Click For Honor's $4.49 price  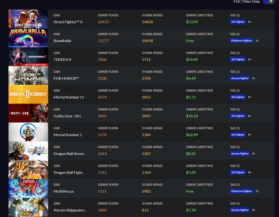191,78
